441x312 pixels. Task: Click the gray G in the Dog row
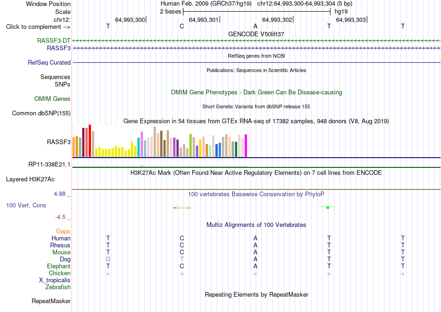tap(108, 259)
